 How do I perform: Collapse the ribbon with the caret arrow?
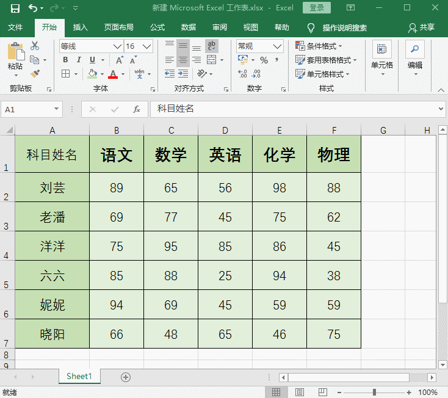pyautogui.click(x=441, y=90)
